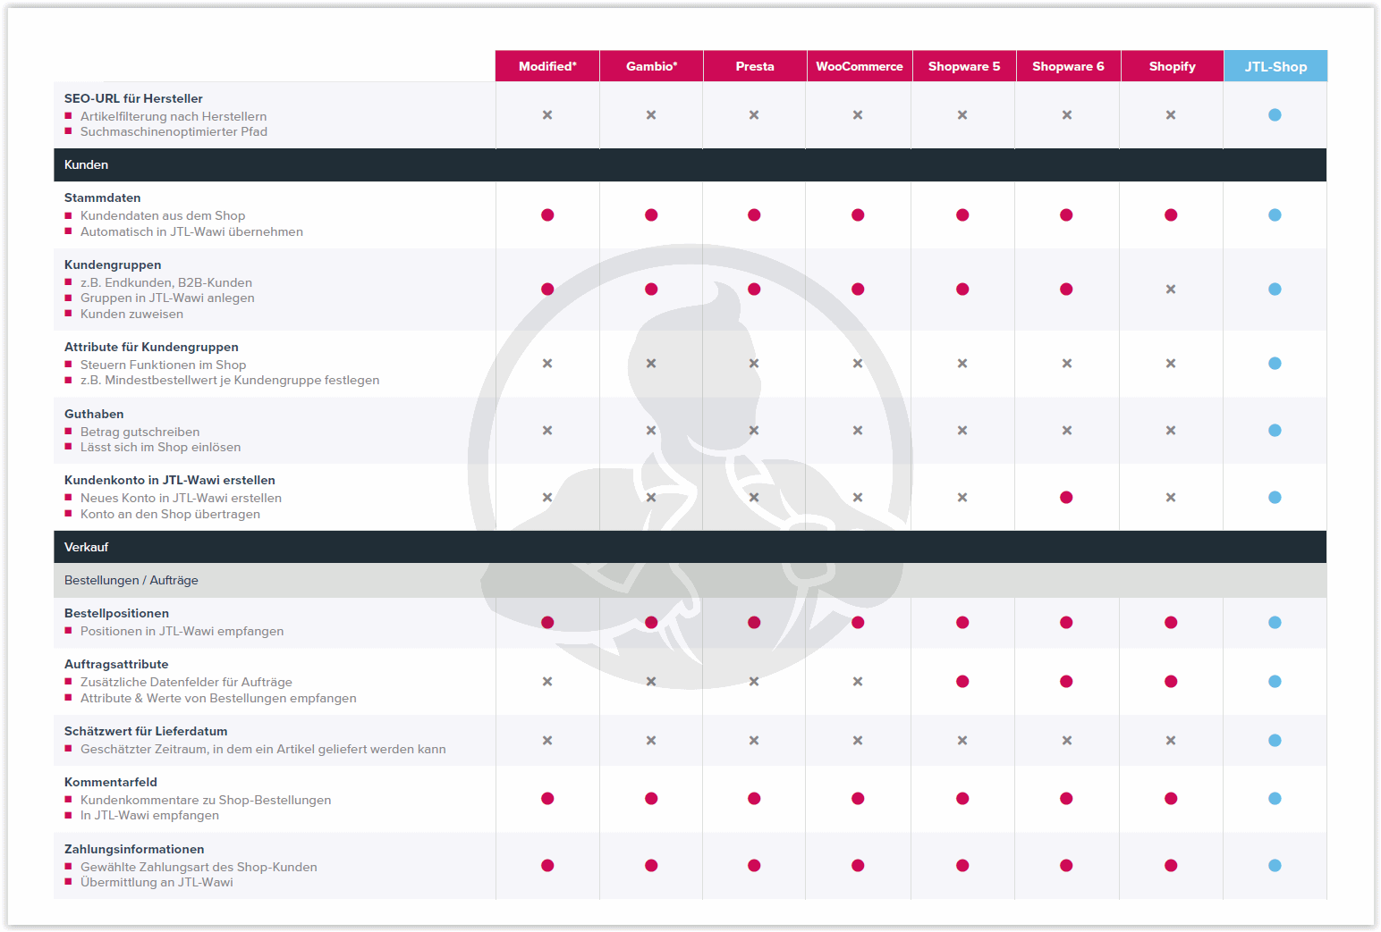Screen dimensions: 1381x932
Task: Click the Kundengruppen row title
Action: point(113,265)
